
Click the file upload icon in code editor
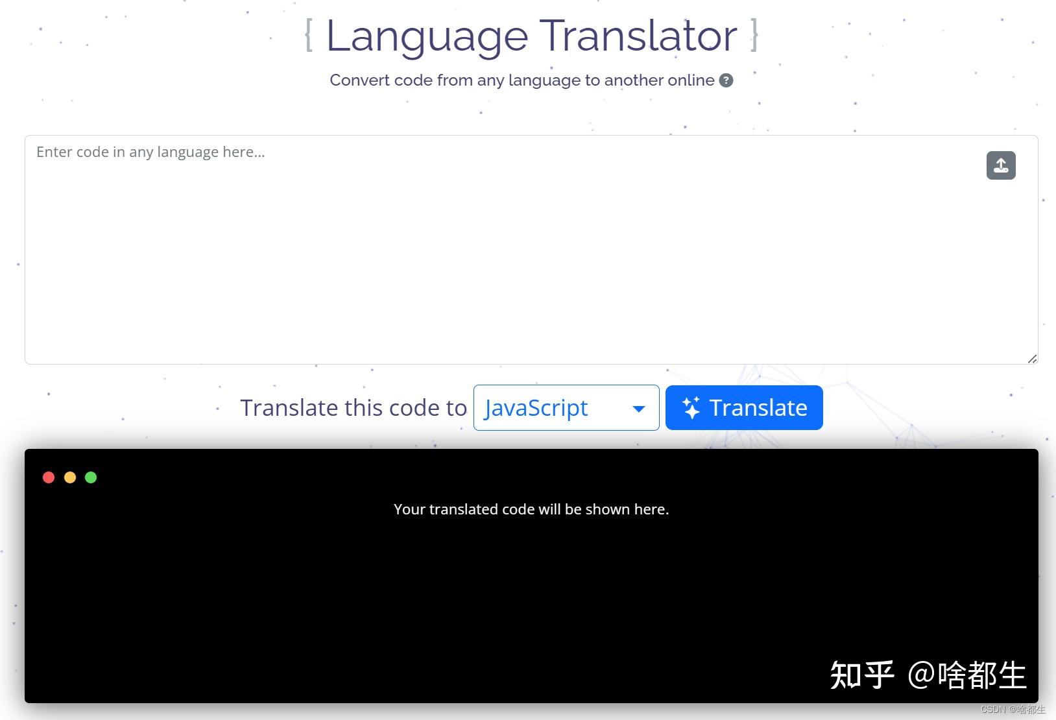1001,165
